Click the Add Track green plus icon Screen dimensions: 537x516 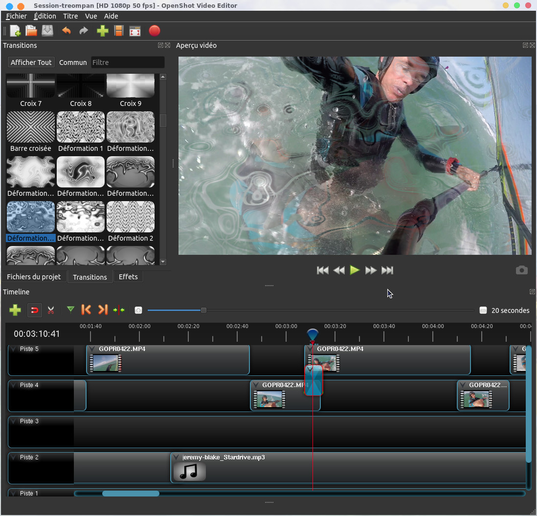tap(15, 310)
